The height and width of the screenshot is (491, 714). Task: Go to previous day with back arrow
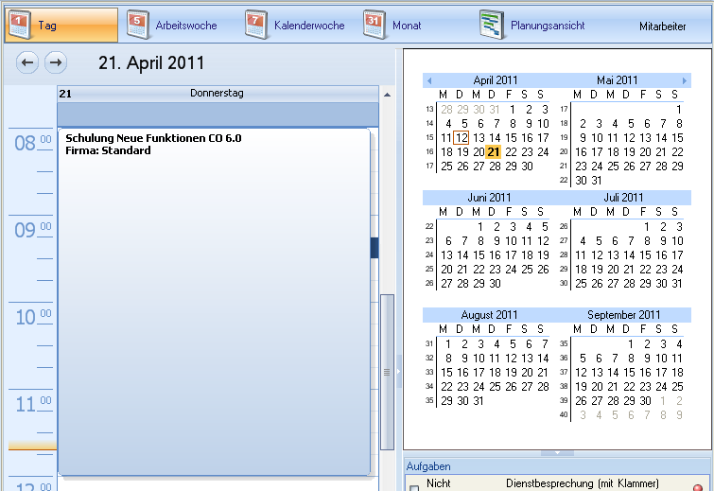(28, 63)
